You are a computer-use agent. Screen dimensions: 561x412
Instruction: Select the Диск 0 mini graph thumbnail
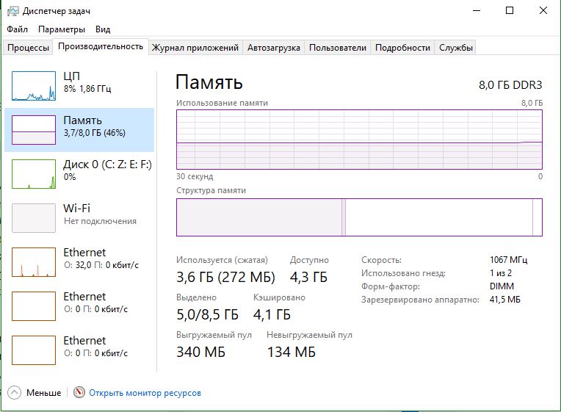[x=34, y=174]
